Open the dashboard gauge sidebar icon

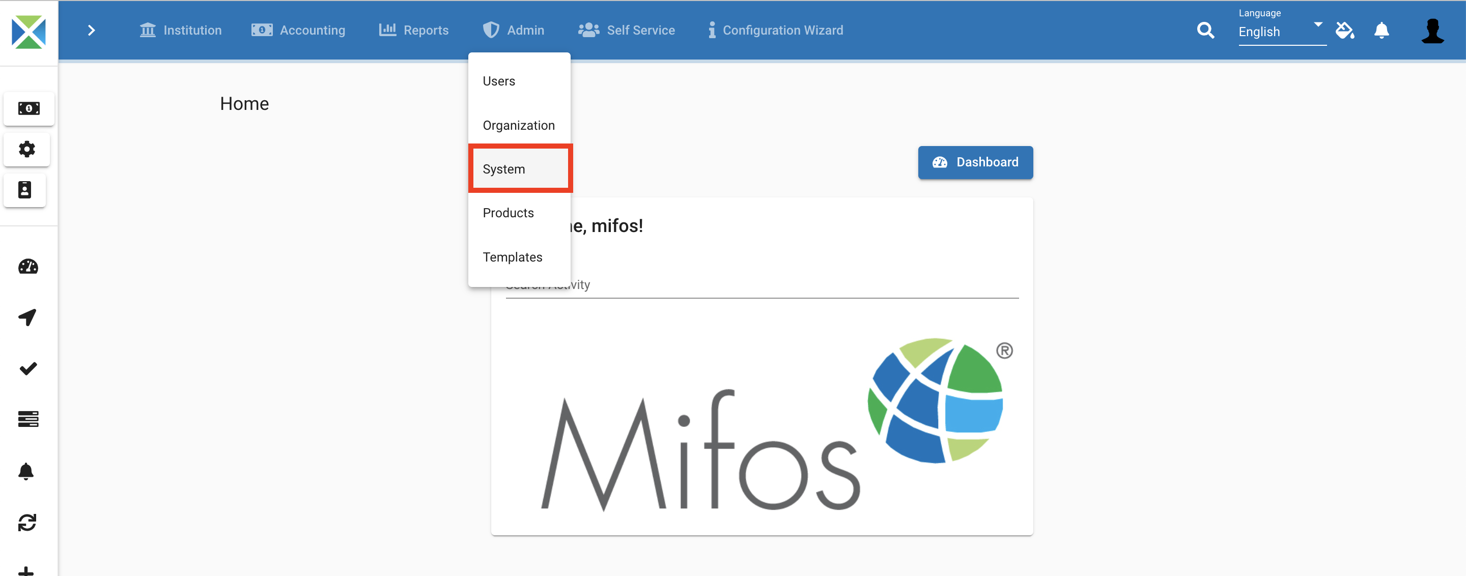point(28,267)
